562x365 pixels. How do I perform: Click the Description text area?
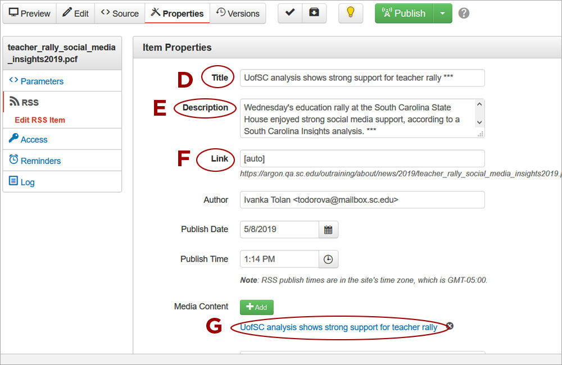(x=362, y=118)
